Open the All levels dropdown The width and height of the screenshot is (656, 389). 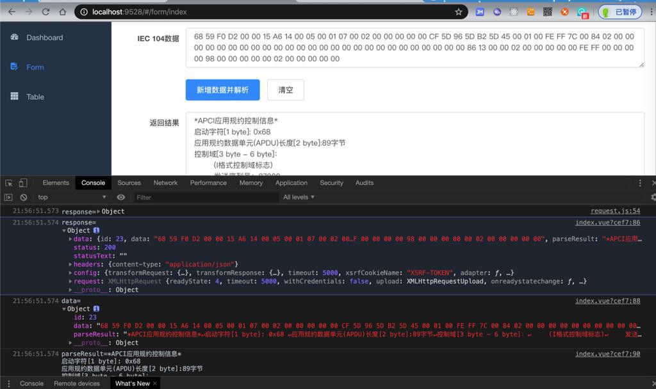coord(299,197)
